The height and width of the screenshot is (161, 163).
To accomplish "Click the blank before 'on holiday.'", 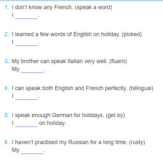I will [x=26, y=125].
